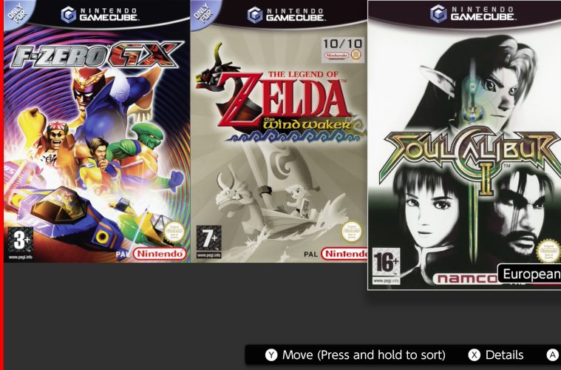
Task: Open Details for the selected game
Action: (x=504, y=355)
